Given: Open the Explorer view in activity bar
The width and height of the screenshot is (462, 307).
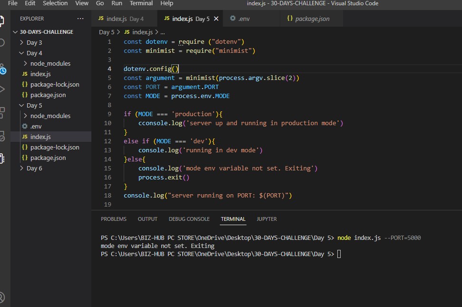Looking at the screenshot, I should click(2, 20).
